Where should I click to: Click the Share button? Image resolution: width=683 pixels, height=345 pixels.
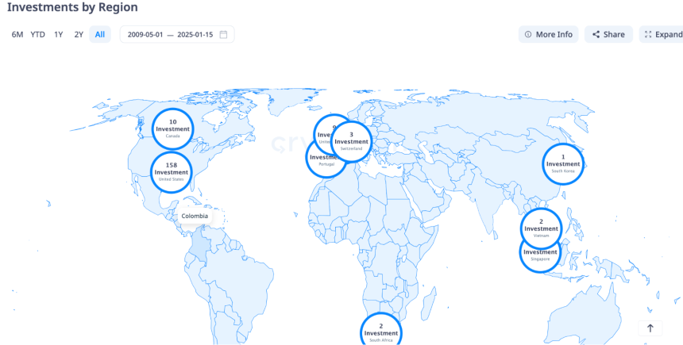608,34
